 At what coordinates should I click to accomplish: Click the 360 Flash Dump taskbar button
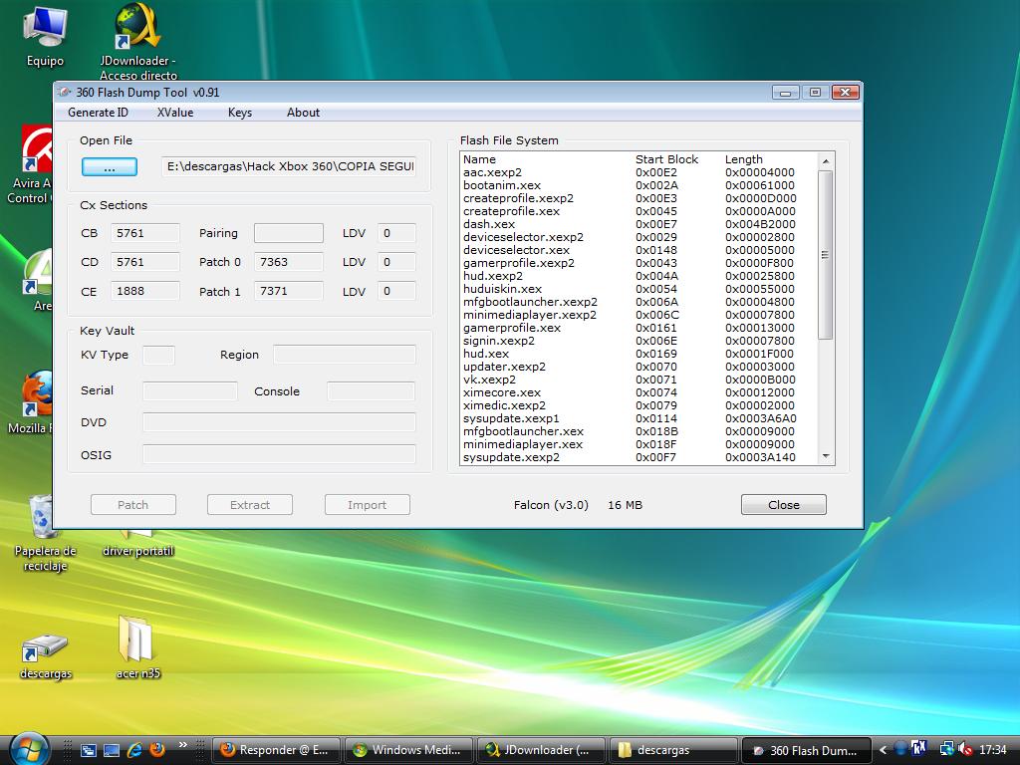tap(807, 750)
